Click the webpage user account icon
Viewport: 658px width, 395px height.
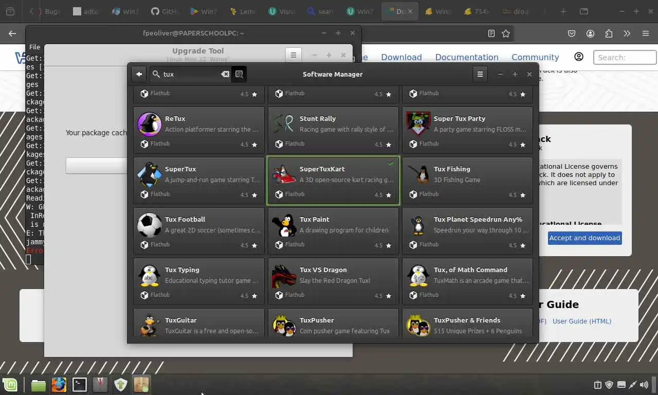coord(579,57)
